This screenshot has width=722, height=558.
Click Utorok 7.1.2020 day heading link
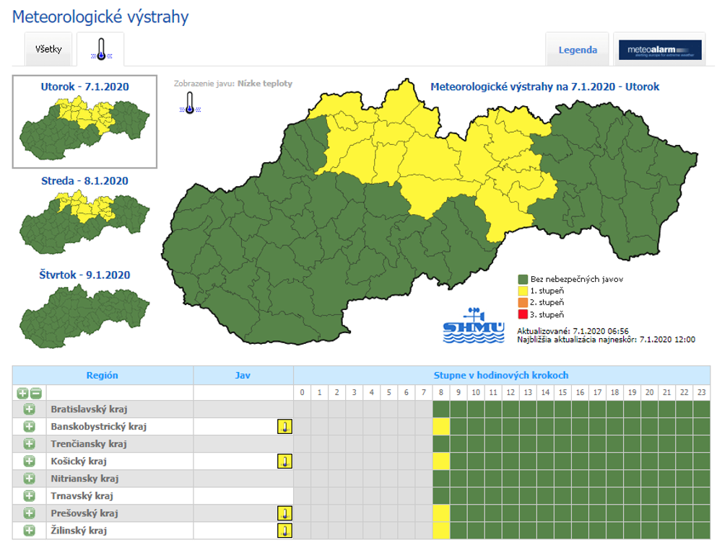pos(84,87)
